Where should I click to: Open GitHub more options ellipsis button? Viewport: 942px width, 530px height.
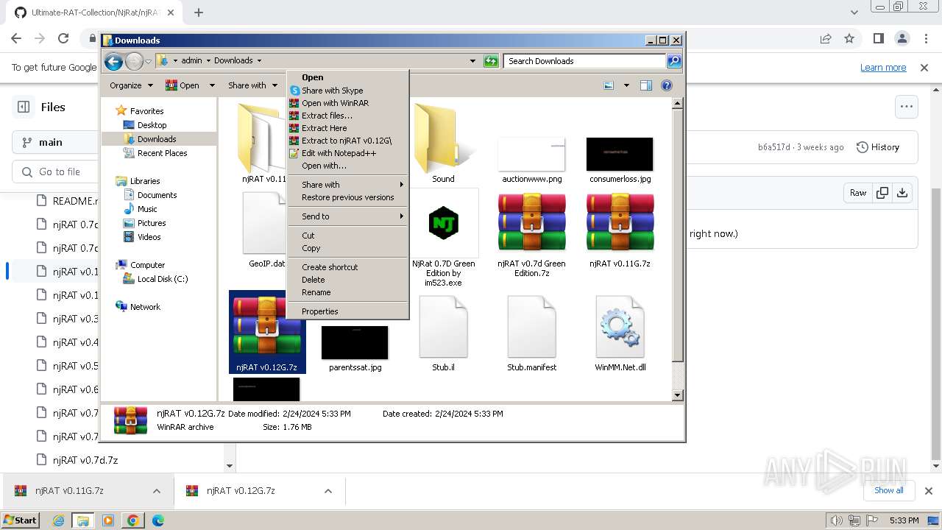[907, 107]
